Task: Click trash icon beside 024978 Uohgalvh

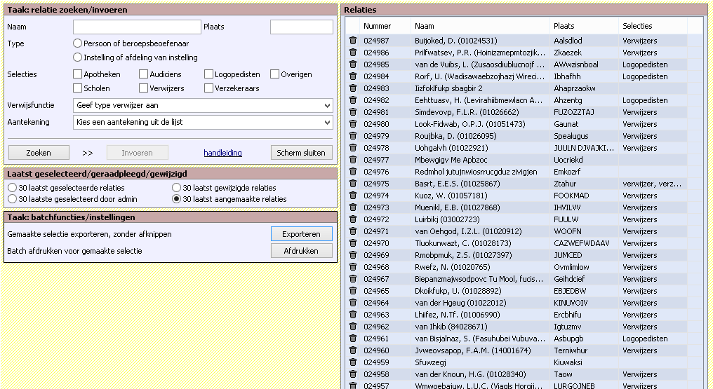Action: coord(353,148)
